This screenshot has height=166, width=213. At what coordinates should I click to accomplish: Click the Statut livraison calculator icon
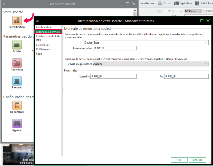tap(197, 3)
